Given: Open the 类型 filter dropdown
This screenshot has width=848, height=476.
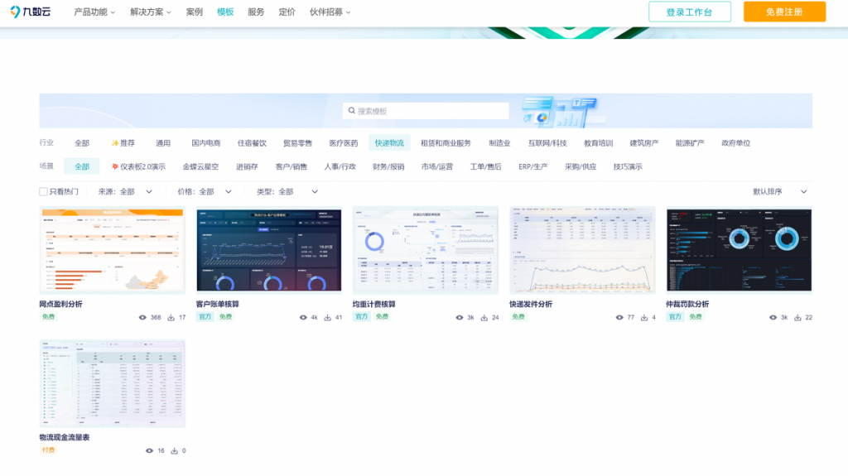Looking at the screenshot, I should (x=284, y=191).
